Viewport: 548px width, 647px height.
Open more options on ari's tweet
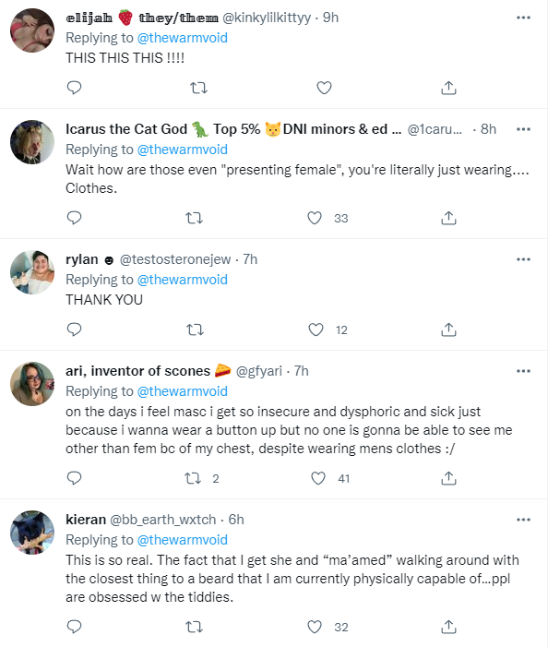click(523, 371)
